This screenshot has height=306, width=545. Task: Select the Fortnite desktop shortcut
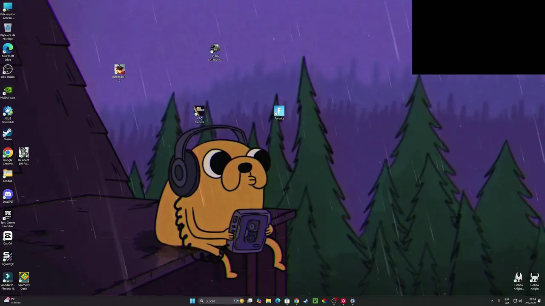click(279, 113)
